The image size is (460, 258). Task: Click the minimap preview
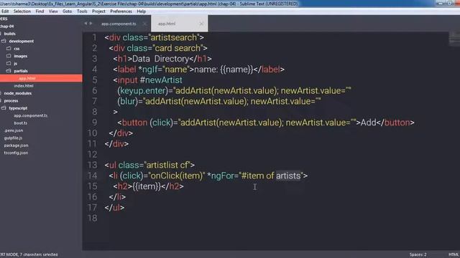[454, 39]
